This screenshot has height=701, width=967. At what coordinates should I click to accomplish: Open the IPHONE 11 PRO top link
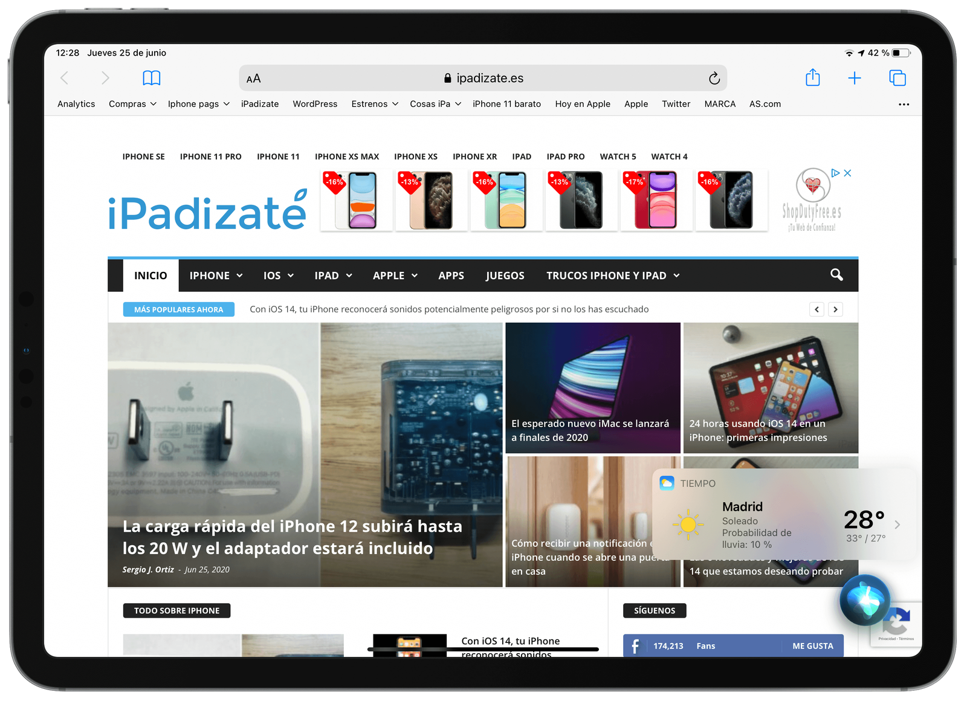tap(210, 157)
